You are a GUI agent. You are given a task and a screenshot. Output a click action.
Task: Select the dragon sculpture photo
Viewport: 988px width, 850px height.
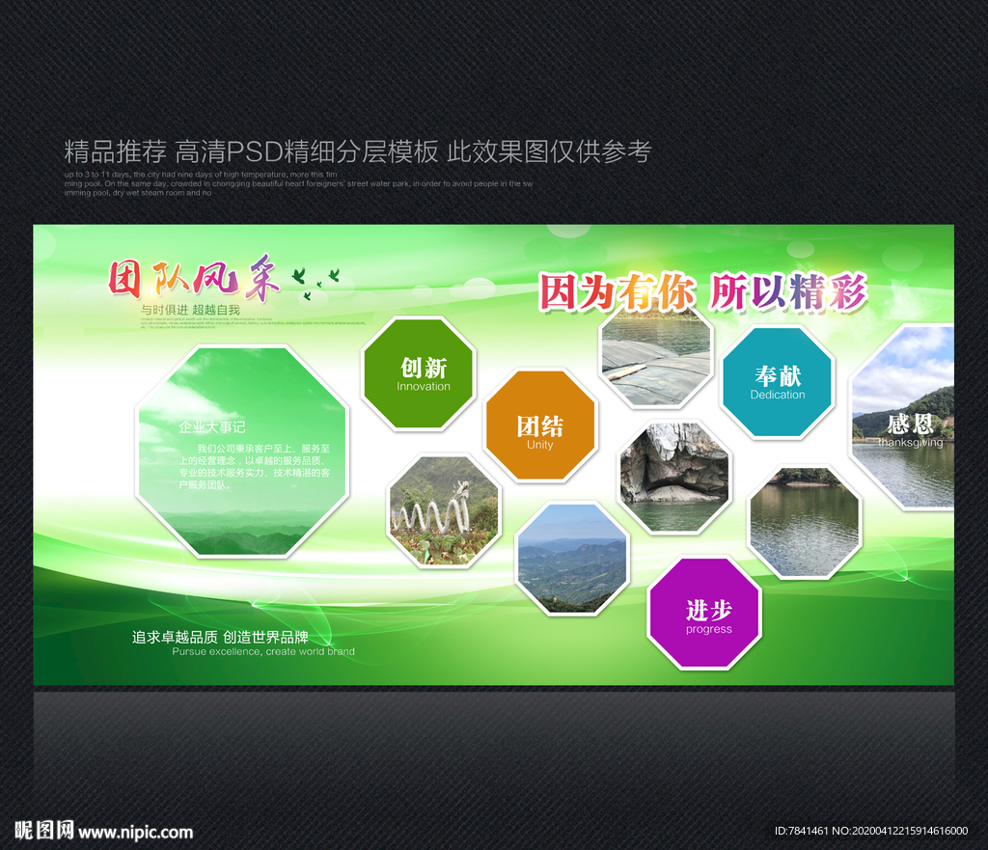[x=444, y=510]
